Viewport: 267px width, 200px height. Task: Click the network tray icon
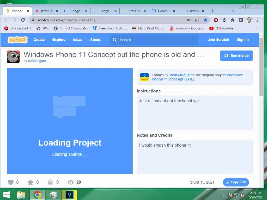click(236, 195)
